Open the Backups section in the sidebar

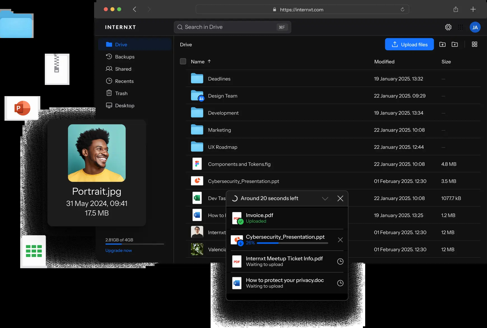click(x=125, y=56)
